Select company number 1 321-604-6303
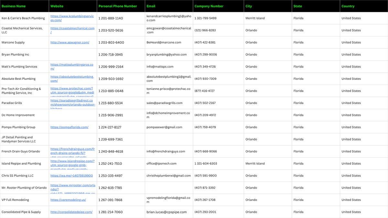The image size is (388, 218). (x=206, y=163)
